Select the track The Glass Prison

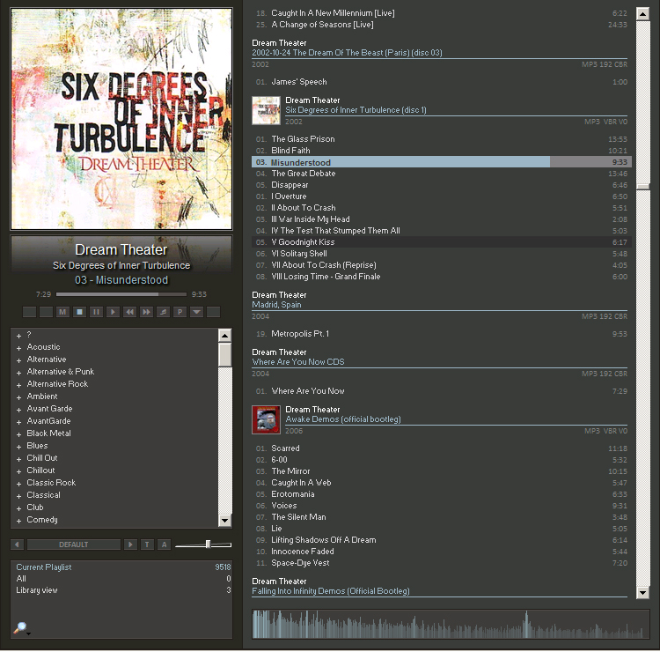point(442,139)
